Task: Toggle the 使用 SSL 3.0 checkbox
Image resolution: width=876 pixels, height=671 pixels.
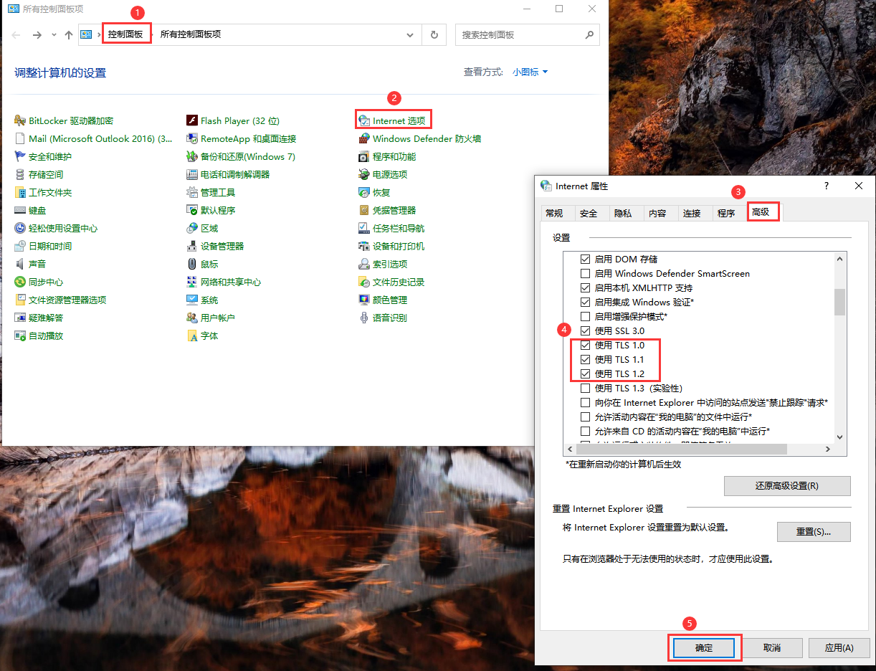Action: (585, 330)
